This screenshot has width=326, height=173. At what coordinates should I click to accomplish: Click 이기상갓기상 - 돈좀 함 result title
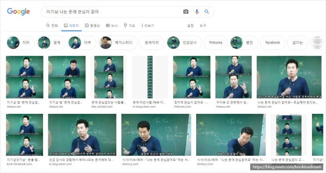23,160
